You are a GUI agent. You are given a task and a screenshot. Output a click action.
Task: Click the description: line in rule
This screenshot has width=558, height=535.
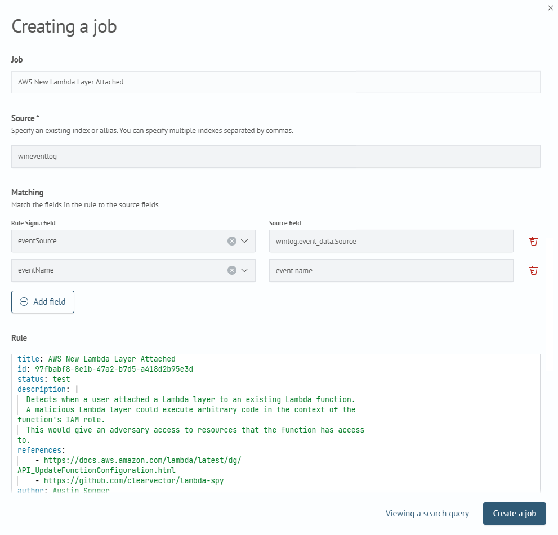pos(47,389)
